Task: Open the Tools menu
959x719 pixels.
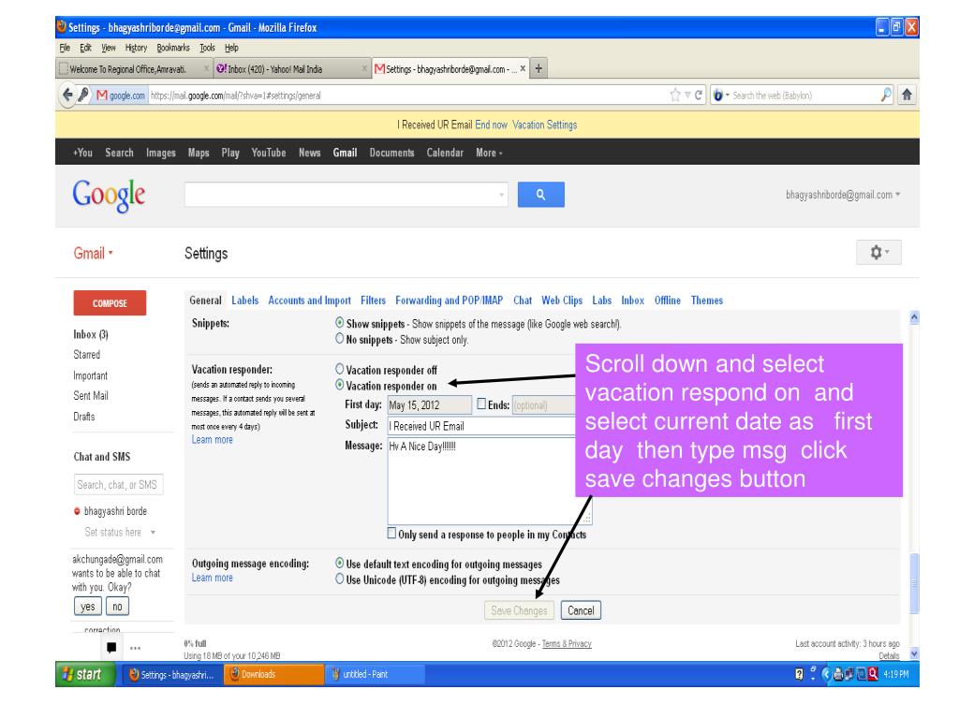Action: [x=207, y=48]
